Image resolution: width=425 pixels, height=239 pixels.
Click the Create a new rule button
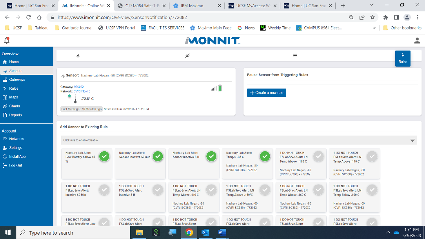[266, 92]
